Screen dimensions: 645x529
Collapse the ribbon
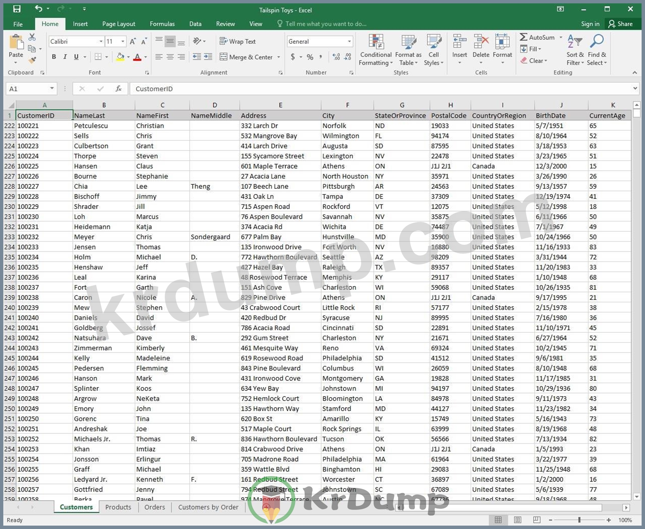click(x=635, y=73)
